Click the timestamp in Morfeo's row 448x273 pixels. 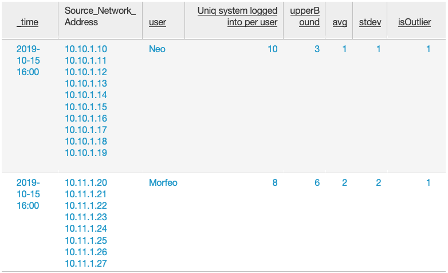click(x=28, y=194)
